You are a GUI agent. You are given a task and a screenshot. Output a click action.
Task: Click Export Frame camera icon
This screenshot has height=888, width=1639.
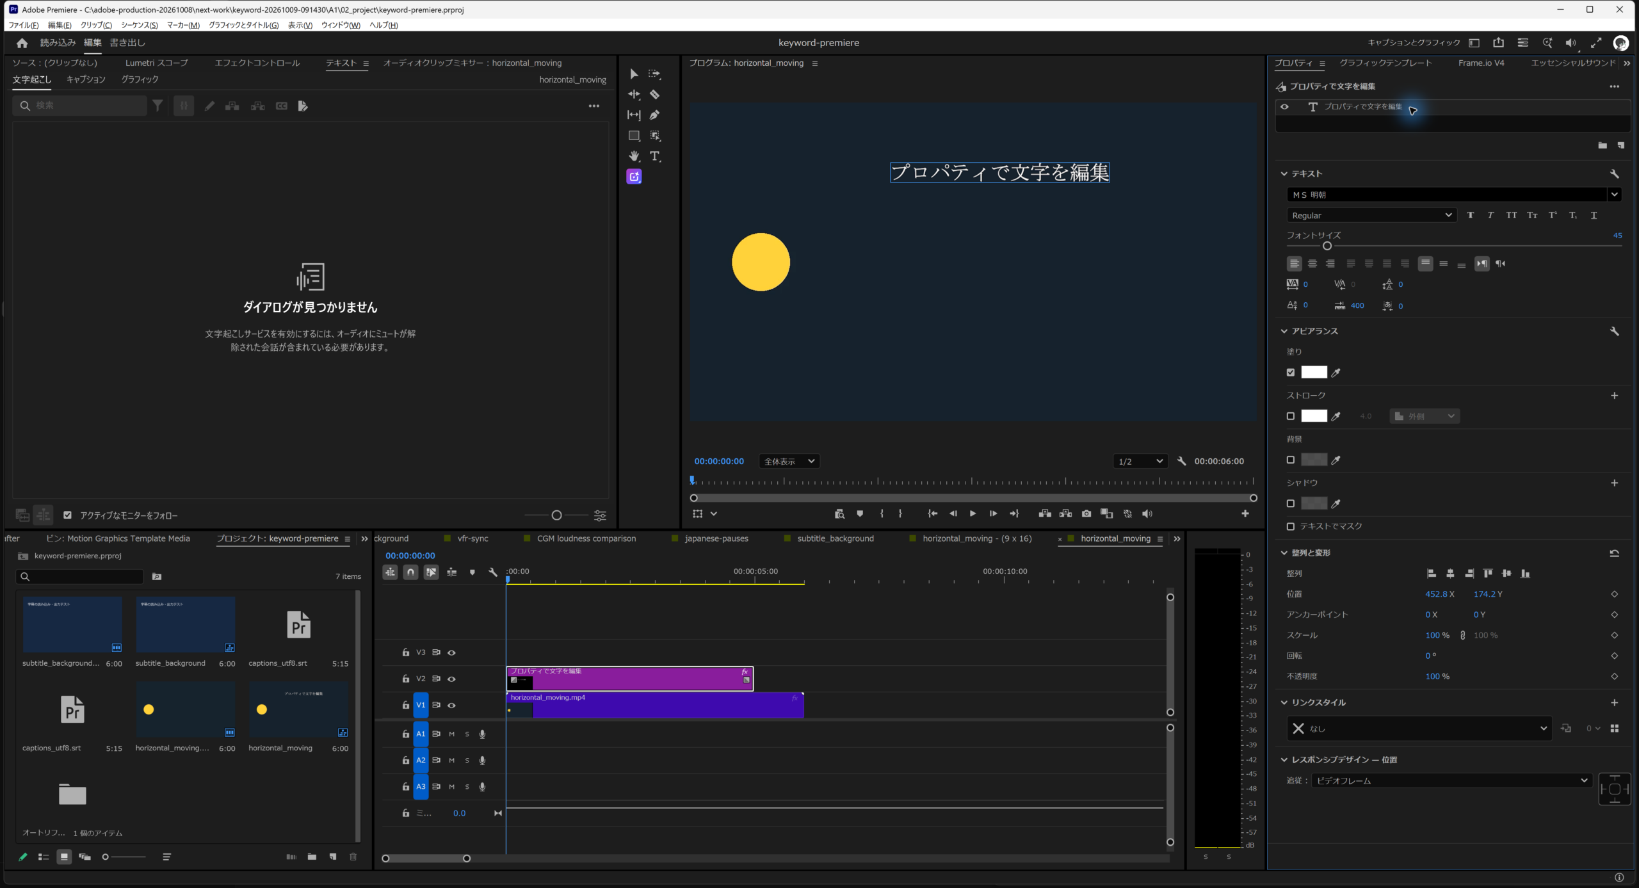point(1086,513)
